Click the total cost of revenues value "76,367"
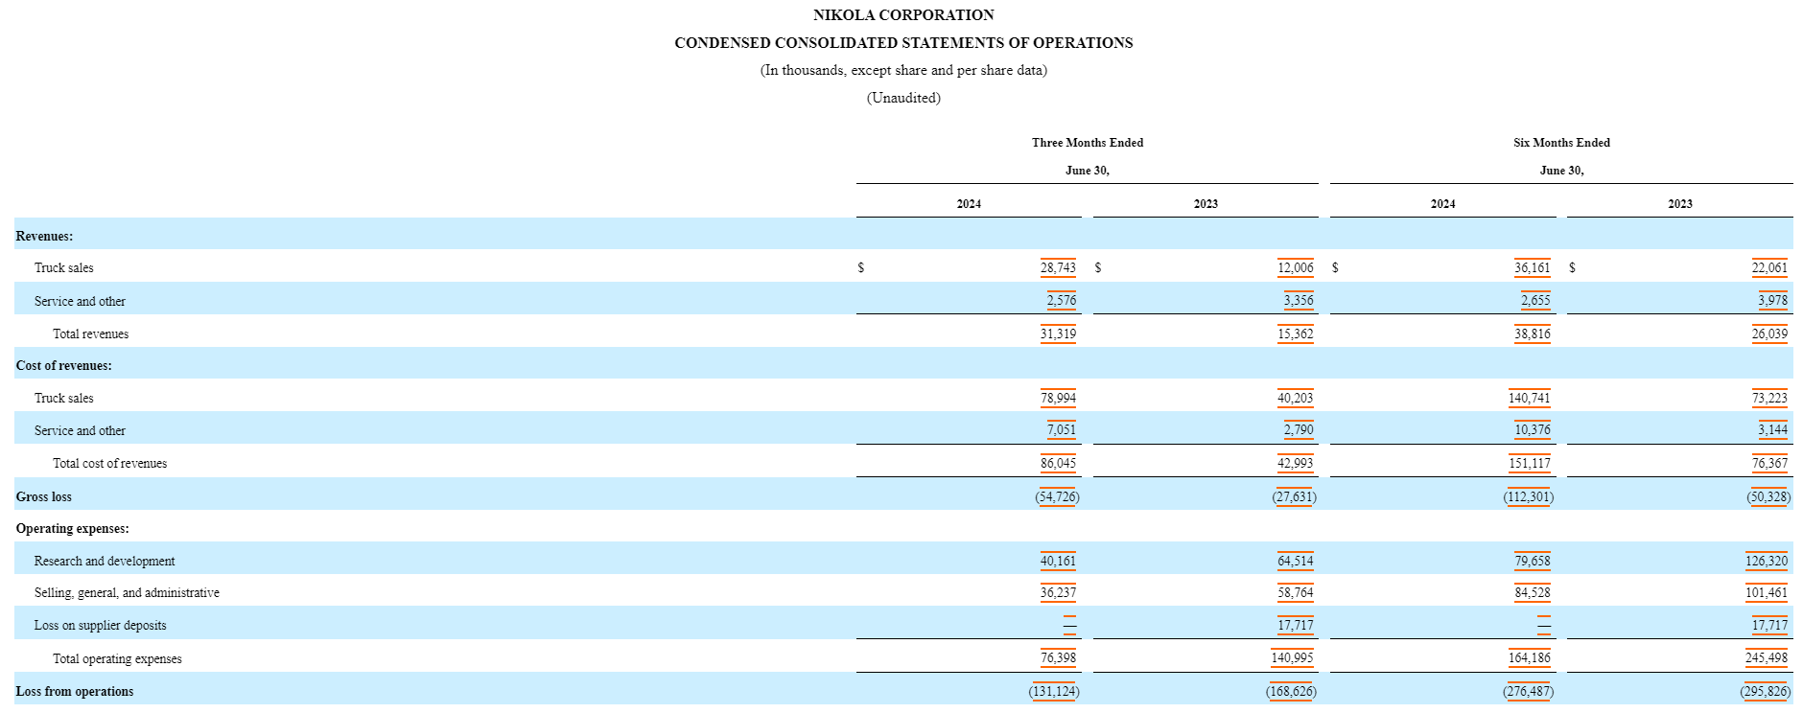Screen dimensions: 1803x713 click(x=1769, y=464)
